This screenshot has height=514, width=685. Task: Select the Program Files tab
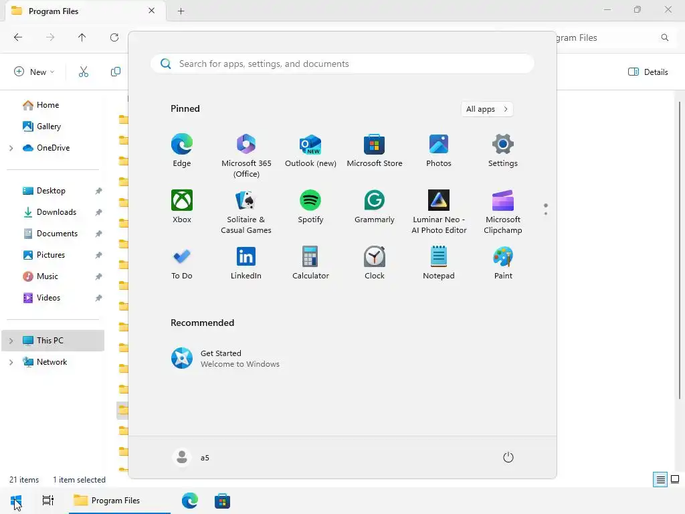pos(85,11)
